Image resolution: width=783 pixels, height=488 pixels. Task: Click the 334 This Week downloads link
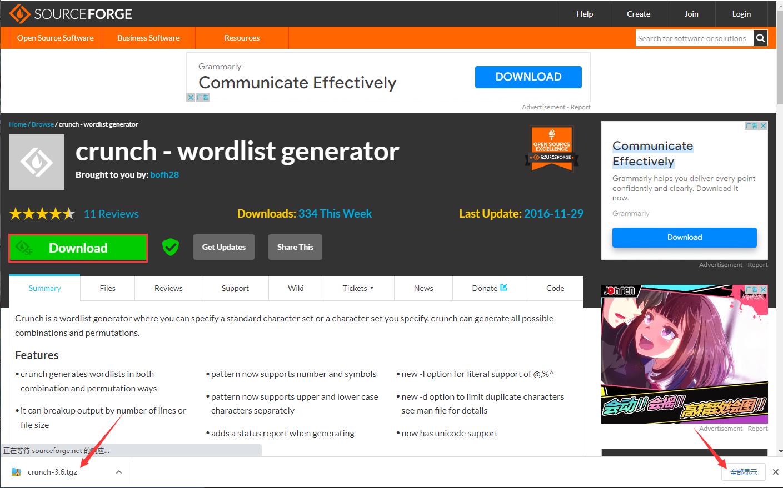click(335, 214)
